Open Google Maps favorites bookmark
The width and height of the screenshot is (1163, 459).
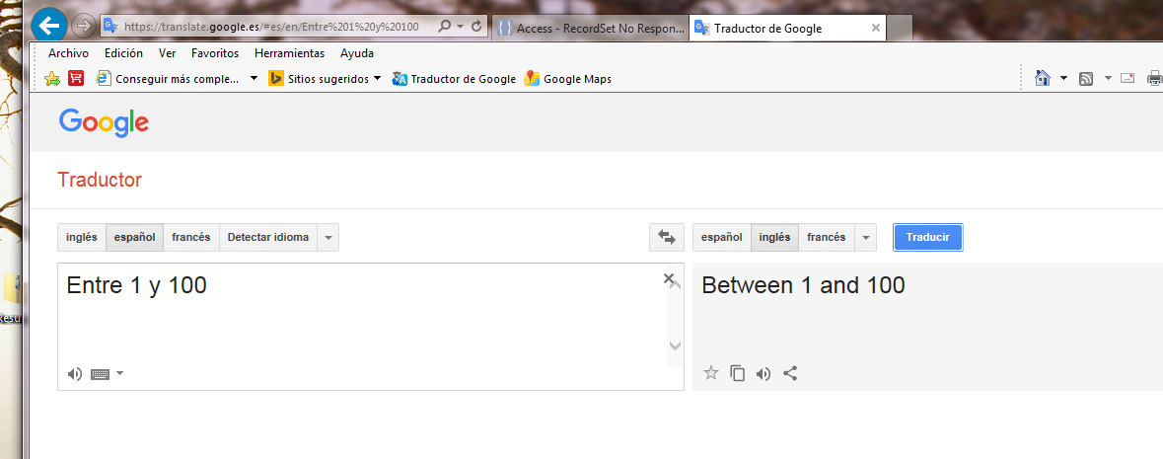(x=567, y=79)
